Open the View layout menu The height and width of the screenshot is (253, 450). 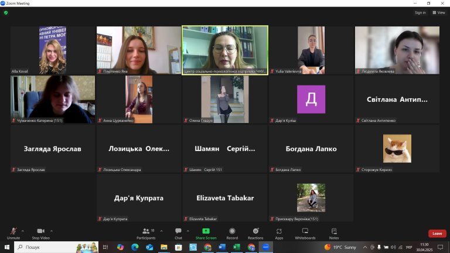tap(439, 12)
